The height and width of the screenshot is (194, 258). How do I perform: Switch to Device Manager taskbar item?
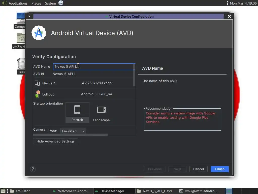click(114, 191)
